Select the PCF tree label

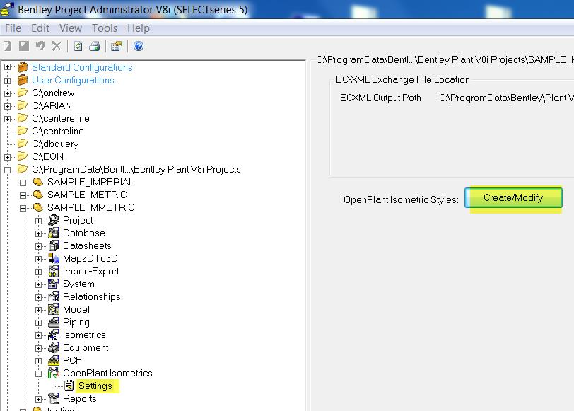(x=72, y=361)
